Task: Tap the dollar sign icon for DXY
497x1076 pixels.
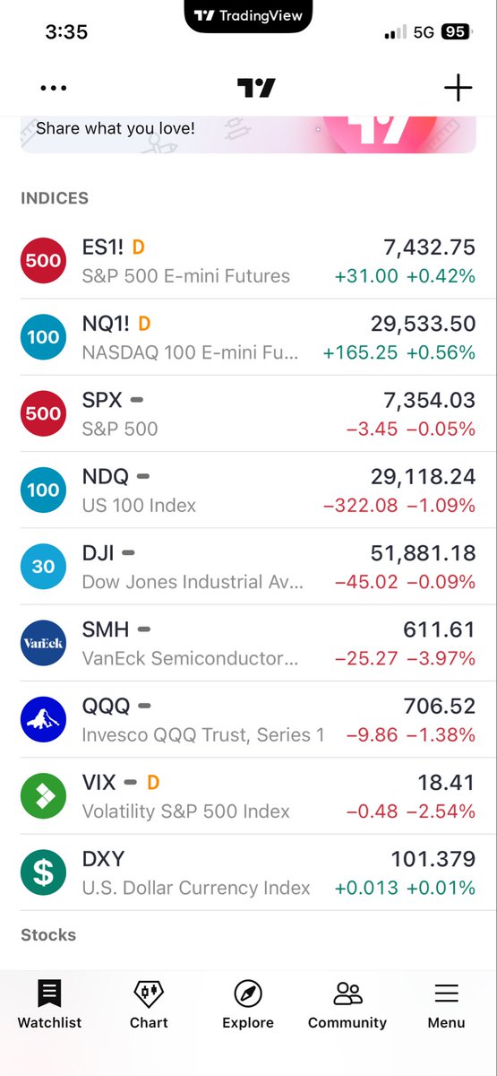Action: (43, 872)
